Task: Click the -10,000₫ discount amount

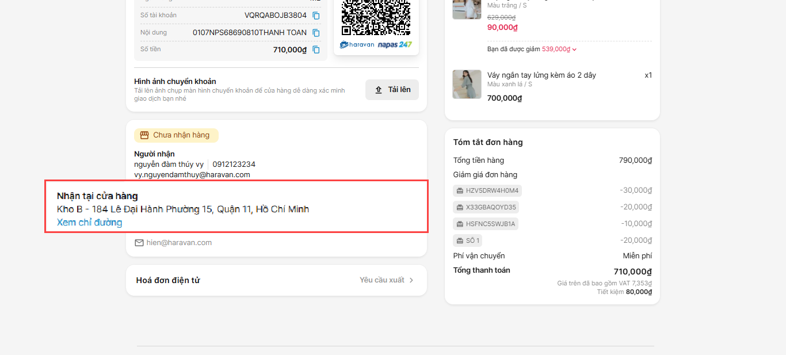Action: [636, 224]
